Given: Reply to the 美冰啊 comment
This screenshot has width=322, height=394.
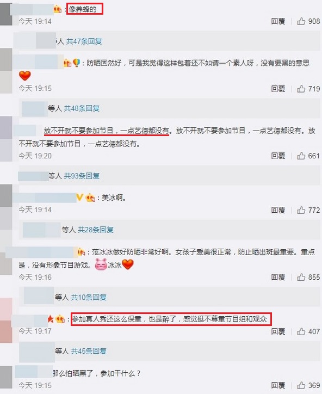Looking at the screenshot, I should click(x=278, y=210).
